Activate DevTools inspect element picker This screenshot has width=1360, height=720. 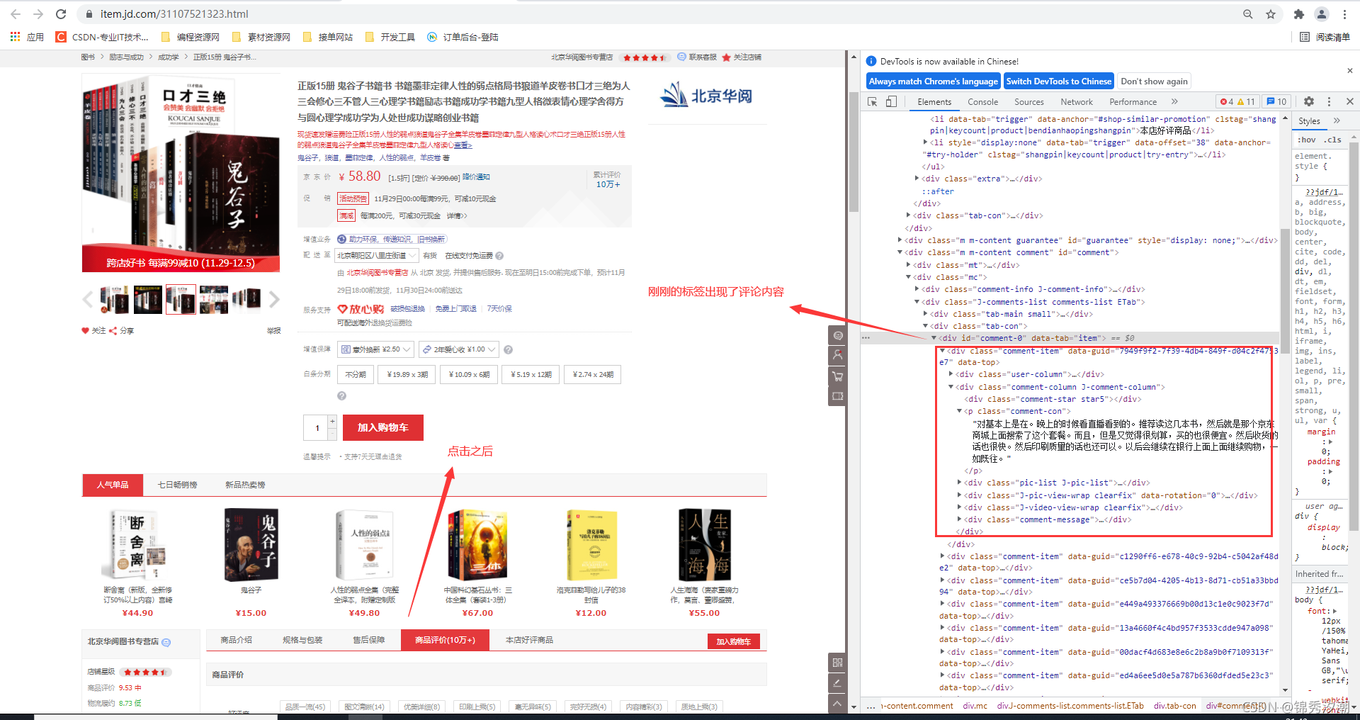tap(873, 101)
